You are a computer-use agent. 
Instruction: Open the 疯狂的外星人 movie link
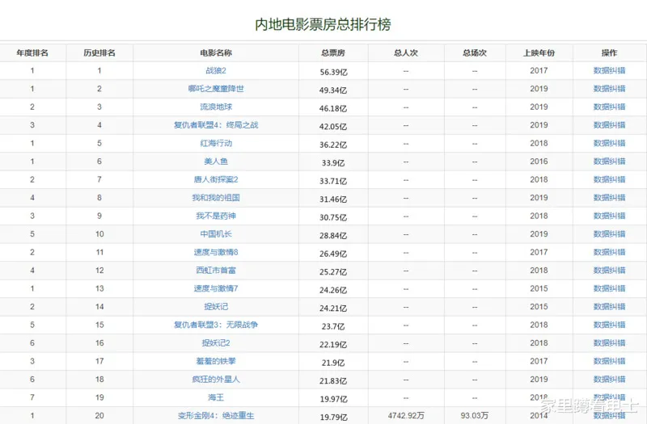click(x=216, y=379)
